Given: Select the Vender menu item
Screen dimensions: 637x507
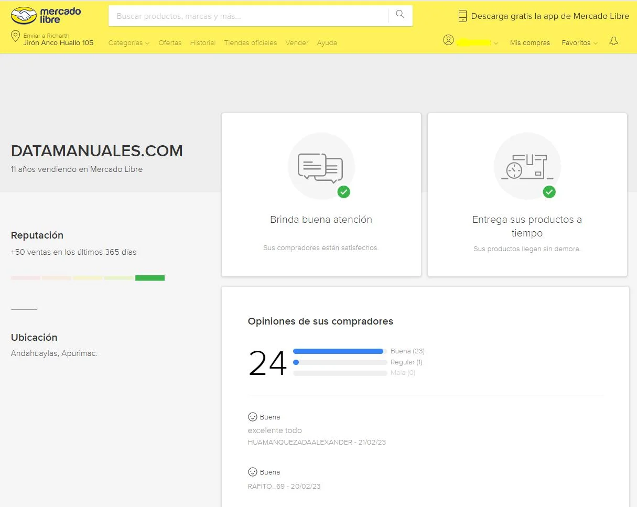Looking at the screenshot, I should (x=297, y=43).
